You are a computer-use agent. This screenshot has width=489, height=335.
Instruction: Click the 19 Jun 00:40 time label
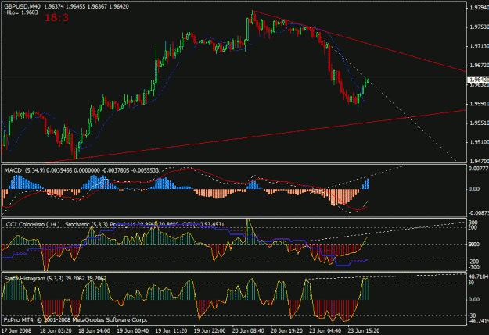pyautogui.click(x=133, y=330)
